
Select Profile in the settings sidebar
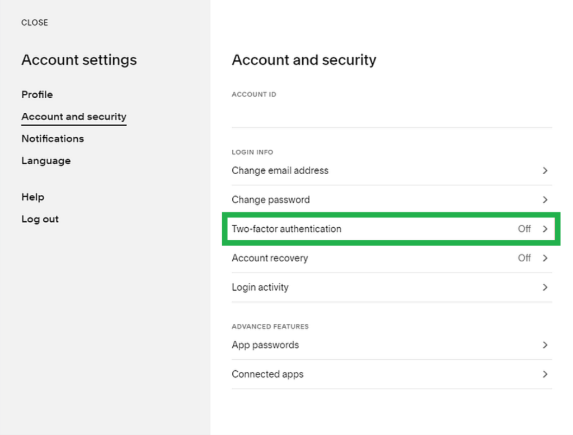pos(37,94)
